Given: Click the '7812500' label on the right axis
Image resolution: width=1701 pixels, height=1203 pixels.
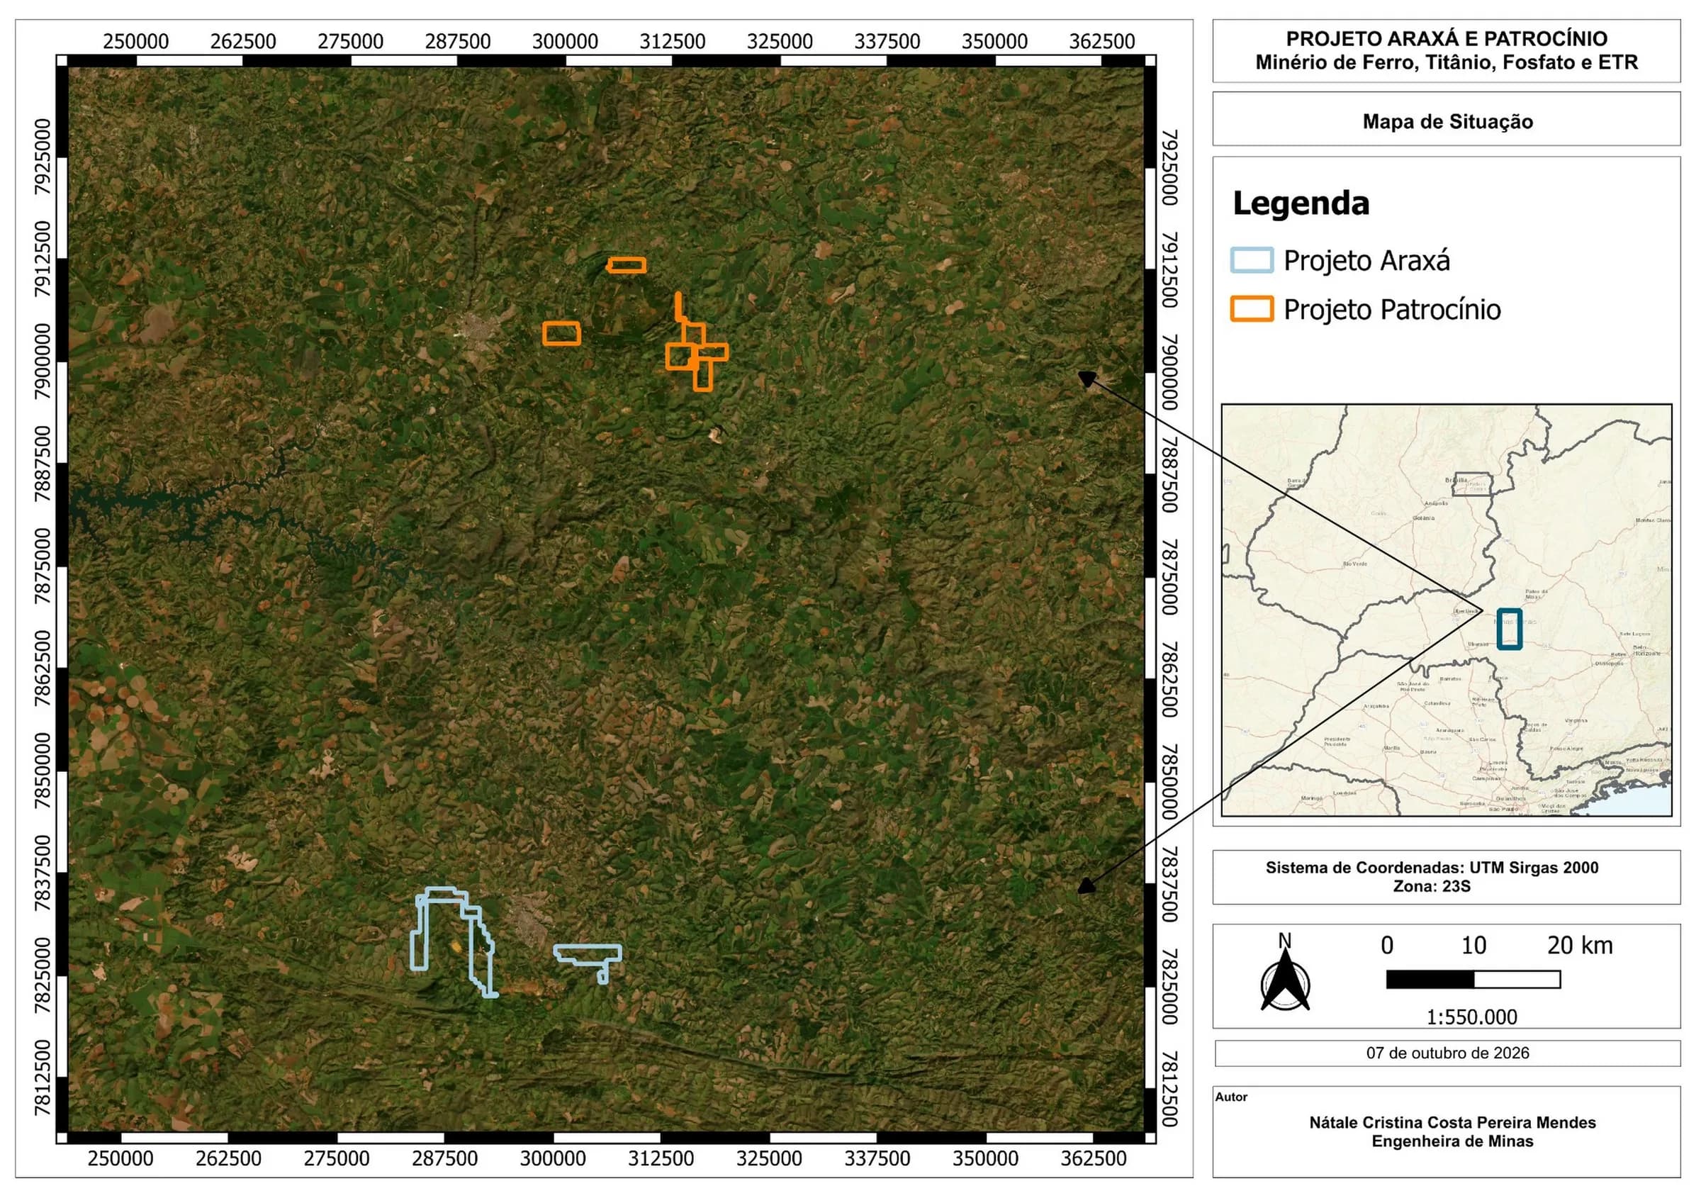Looking at the screenshot, I should click(x=1169, y=1088).
